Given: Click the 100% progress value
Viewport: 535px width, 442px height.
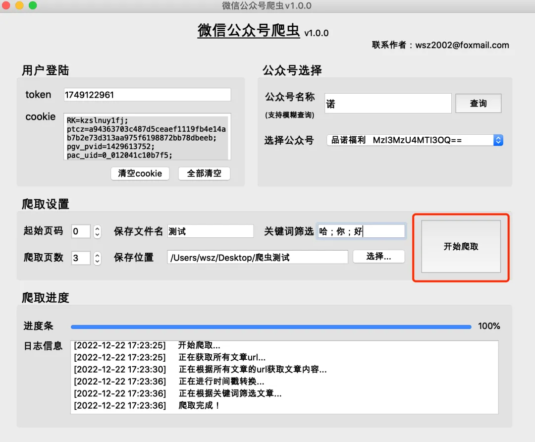Looking at the screenshot, I should coord(489,326).
